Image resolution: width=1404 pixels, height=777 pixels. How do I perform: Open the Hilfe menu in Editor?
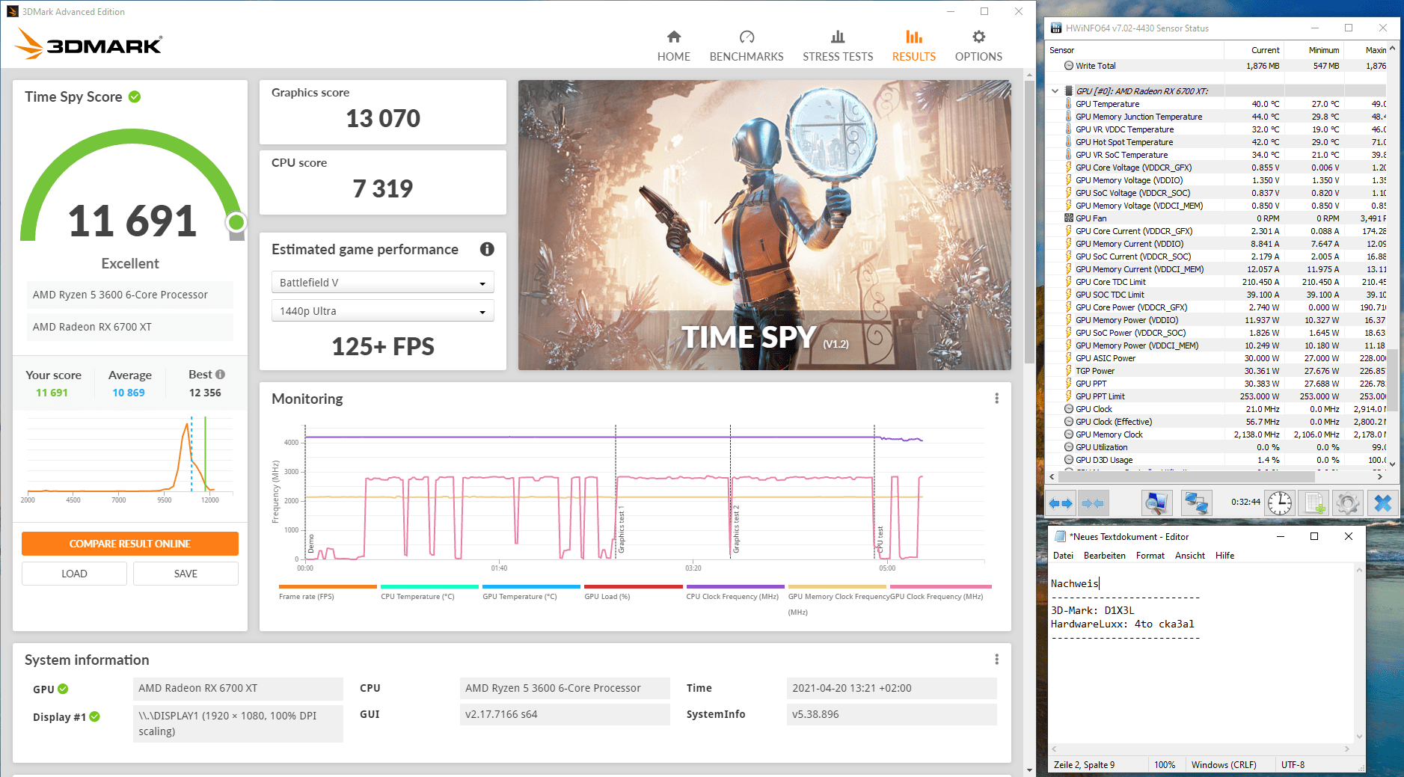coord(1224,556)
